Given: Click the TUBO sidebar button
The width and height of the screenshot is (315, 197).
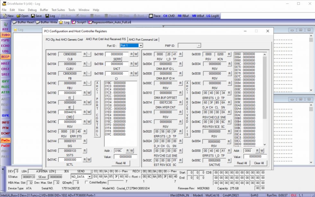Looking at the screenshot, I should point(5,35).
